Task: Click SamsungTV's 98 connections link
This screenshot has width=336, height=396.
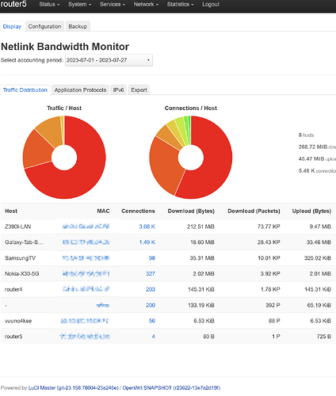Action: coord(152,258)
